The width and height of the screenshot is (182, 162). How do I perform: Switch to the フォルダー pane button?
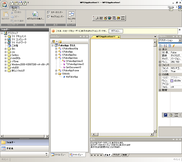[x=24, y=142]
